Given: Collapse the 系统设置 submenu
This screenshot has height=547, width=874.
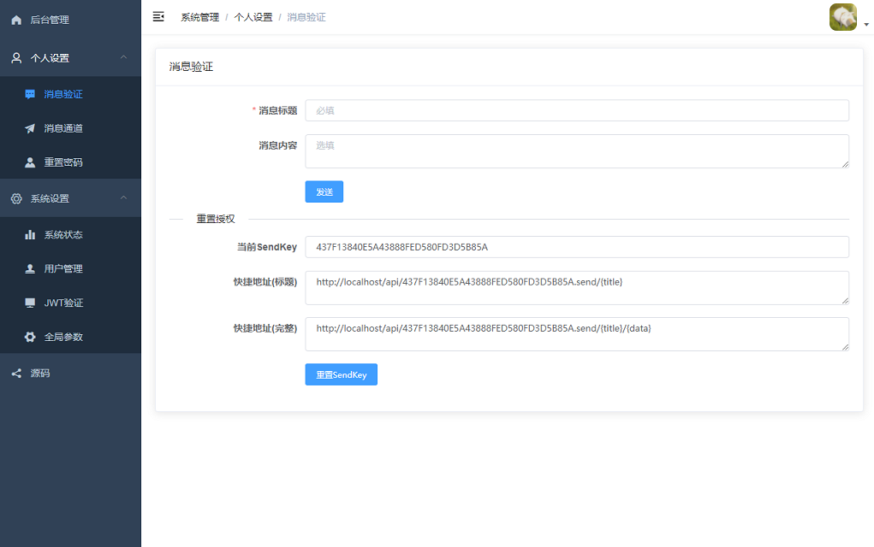Looking at the screenshot, I should click(124, 198).
